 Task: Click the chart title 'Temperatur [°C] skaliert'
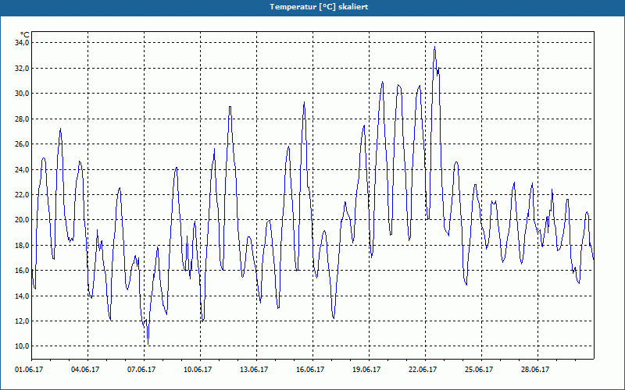pyautogui.click(x=319, y=7)
